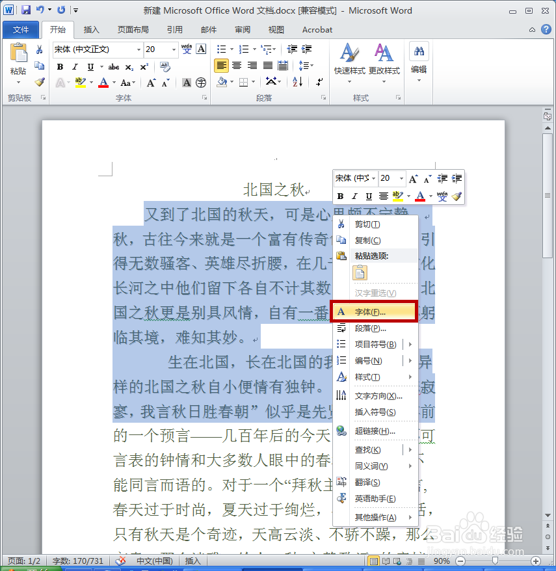Select the Format Painter tool
This screenshot has width=556, height=571.
39,82
